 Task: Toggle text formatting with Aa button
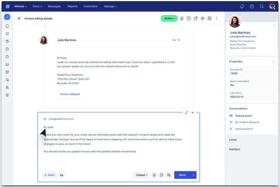click(62, 175)
